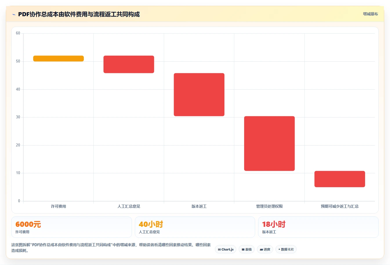Select the red 版本返工 bar

pyautogui.click(x=199, y=95)
